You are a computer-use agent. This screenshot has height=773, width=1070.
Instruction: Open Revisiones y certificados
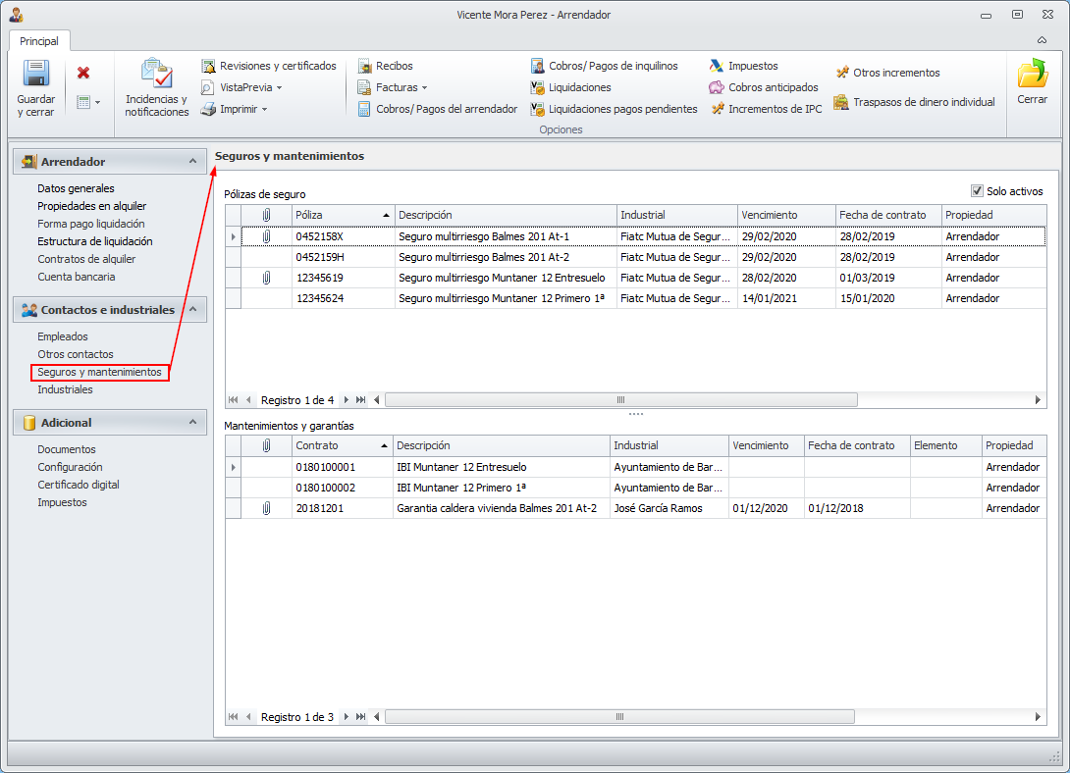click(269, 66)
